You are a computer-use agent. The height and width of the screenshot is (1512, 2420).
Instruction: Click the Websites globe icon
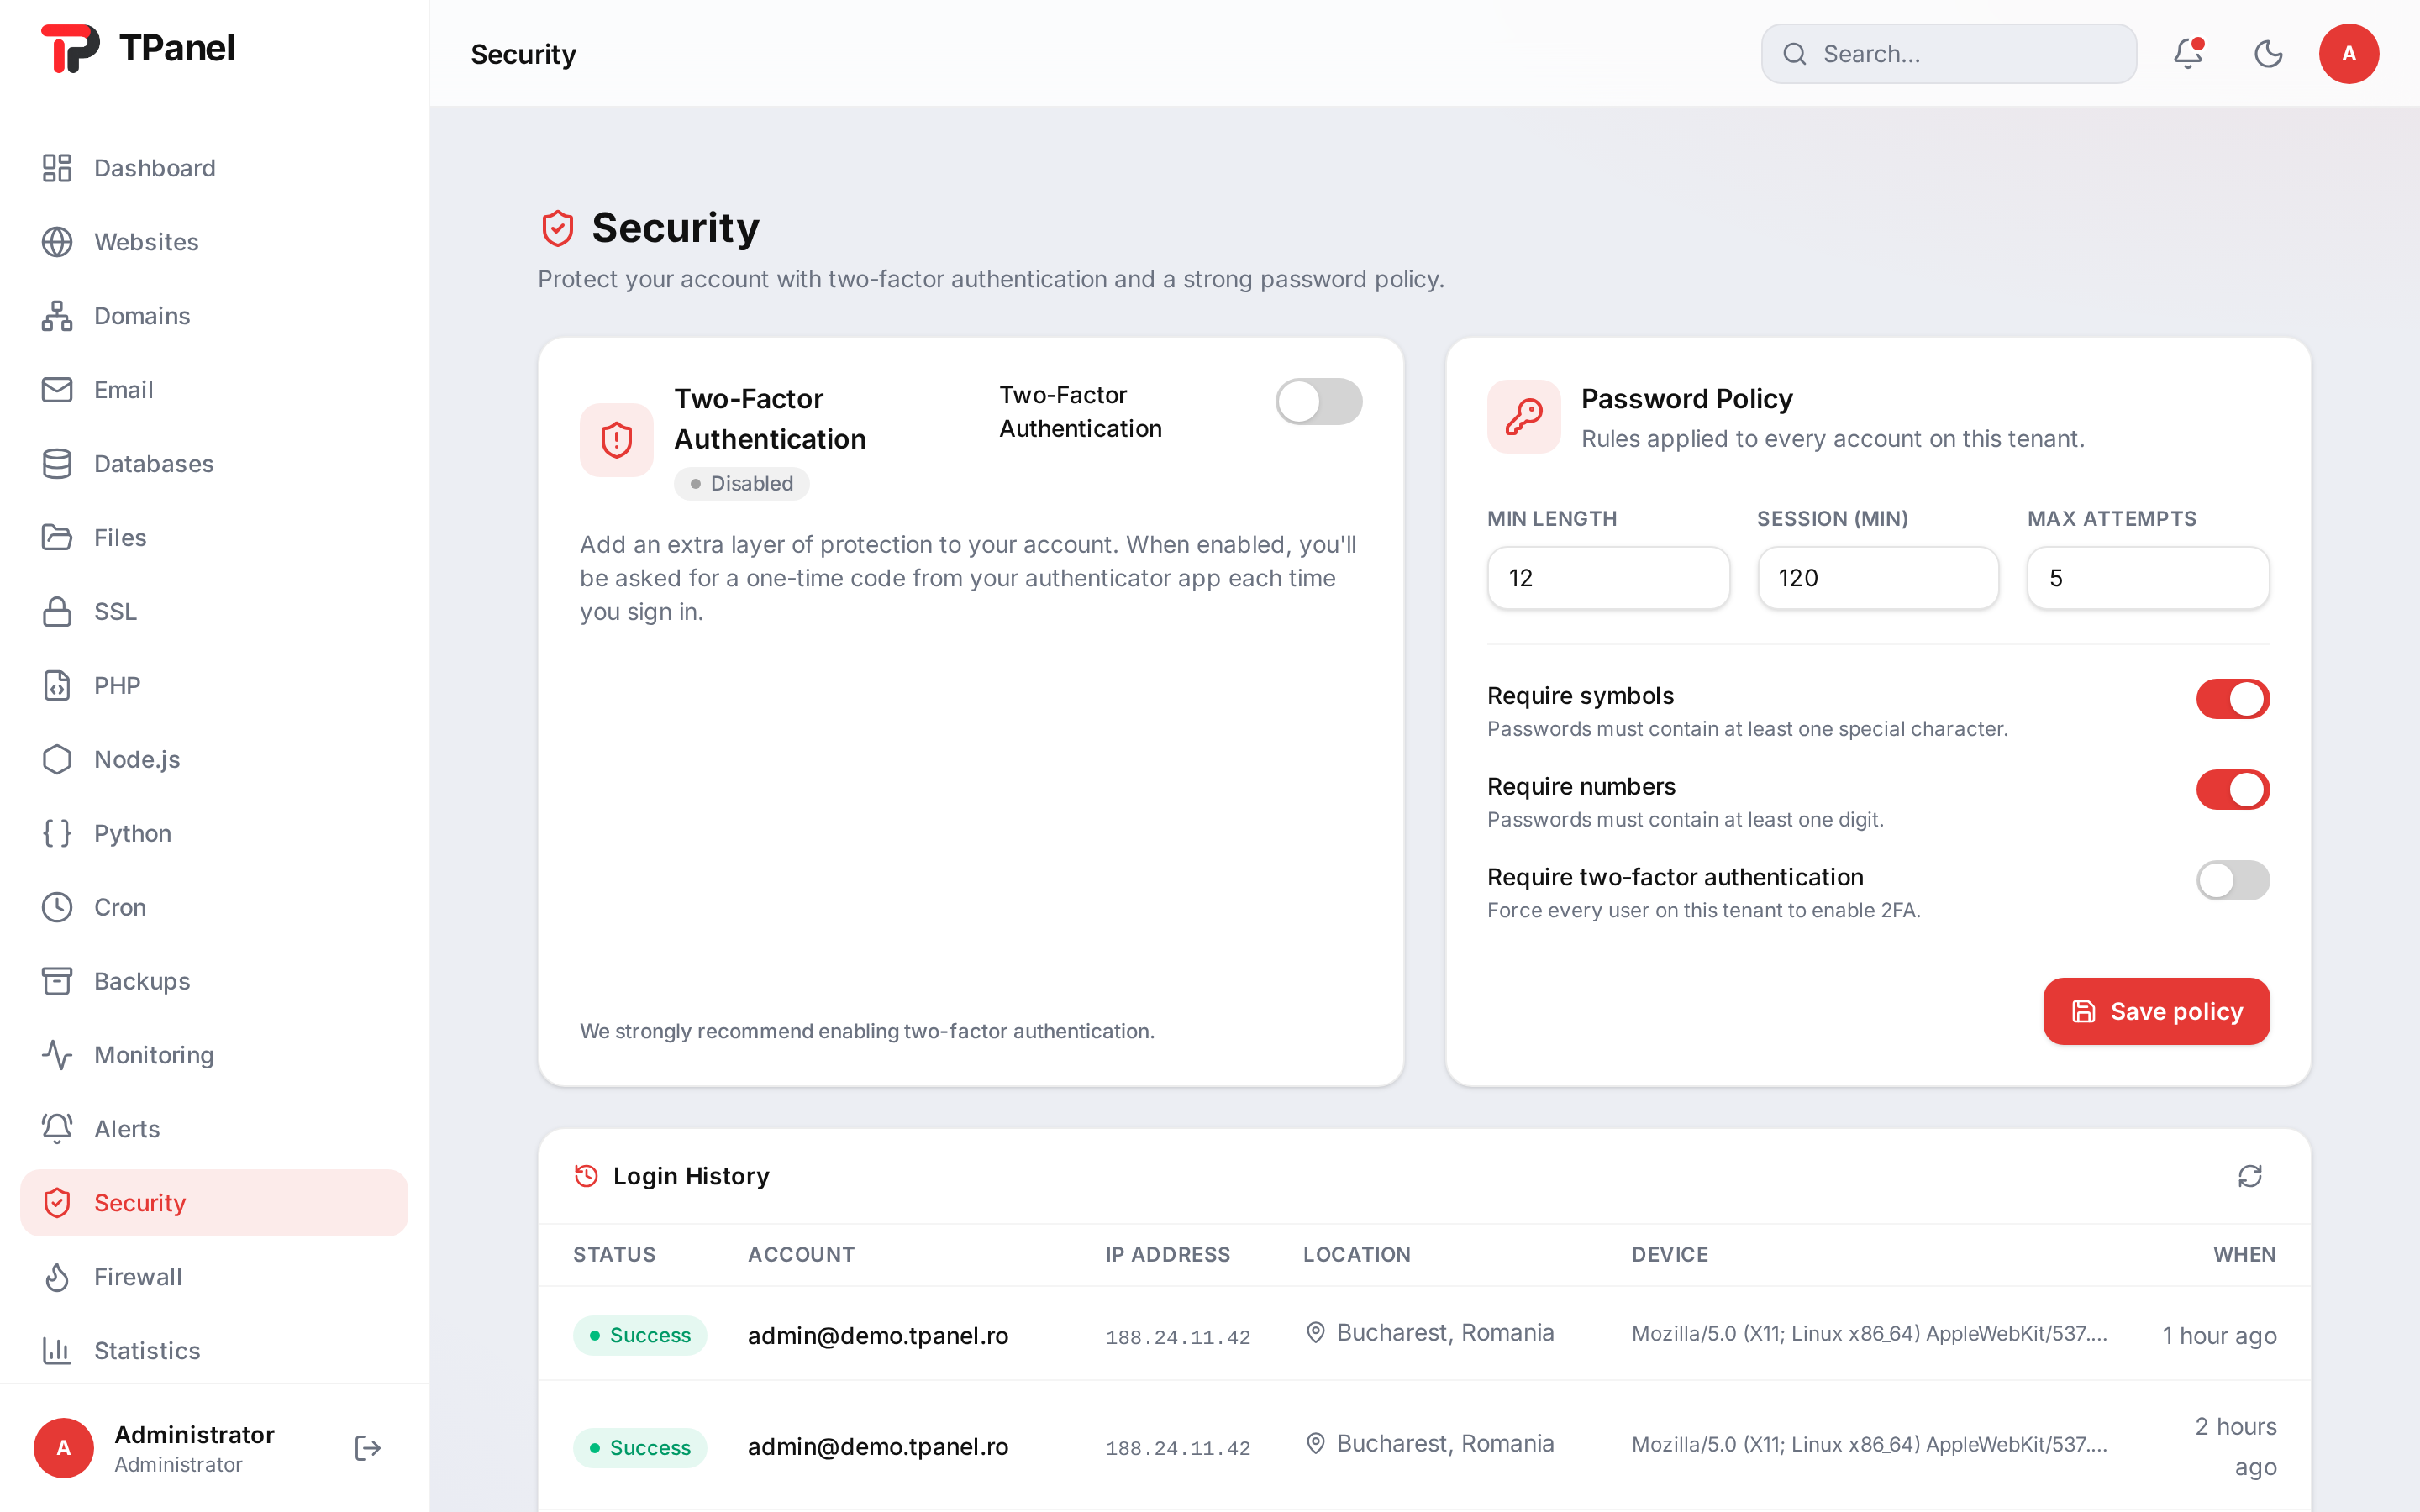click(57, 242)
